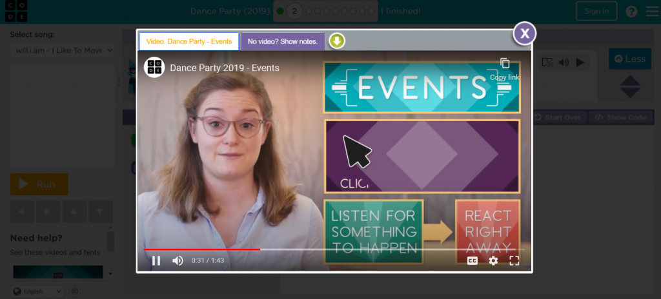
Task: Switch to the 'No video? Show notes.' tab
Action: click(283, 42)
